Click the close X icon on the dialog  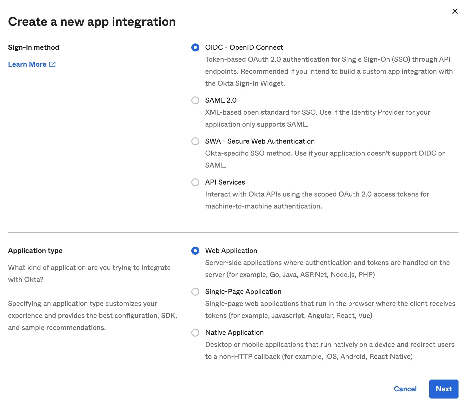click(455, 11)
